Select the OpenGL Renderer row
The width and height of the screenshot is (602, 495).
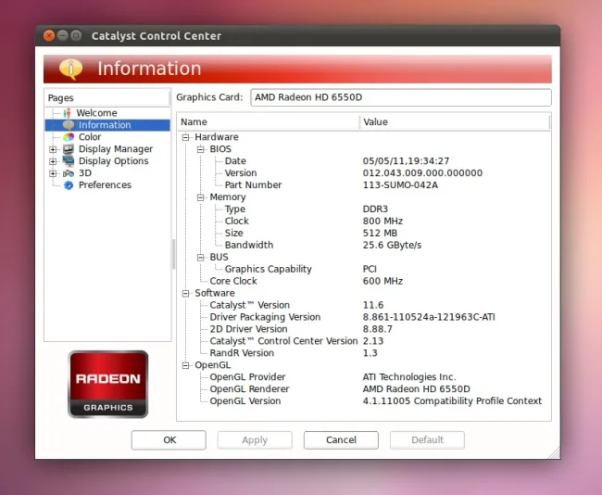364,389
